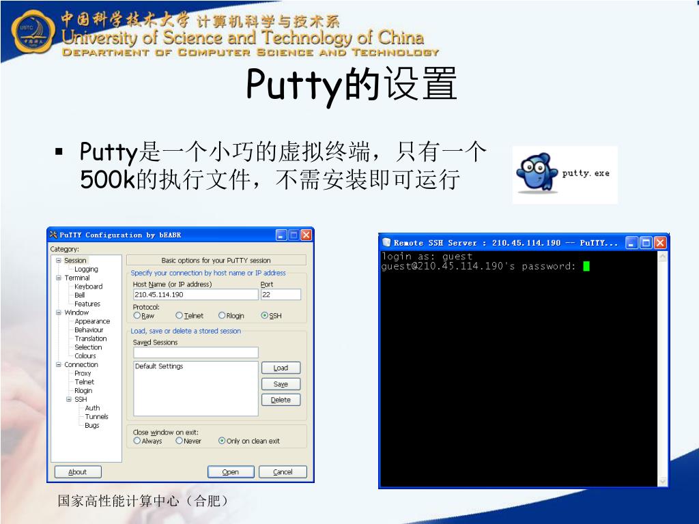Open the Rlogin category in tree

pos(83,391)
